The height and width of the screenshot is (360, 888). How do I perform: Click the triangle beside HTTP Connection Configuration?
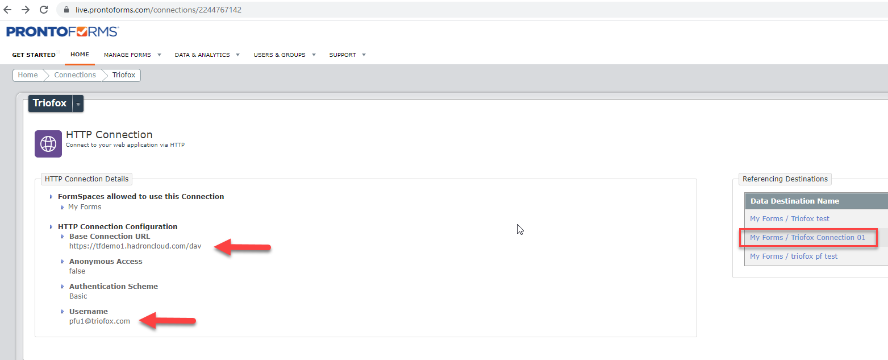52,227
